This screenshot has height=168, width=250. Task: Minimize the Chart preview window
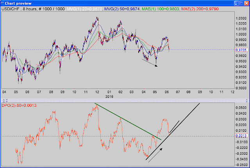pyautogui.click(x=236, y=4)
